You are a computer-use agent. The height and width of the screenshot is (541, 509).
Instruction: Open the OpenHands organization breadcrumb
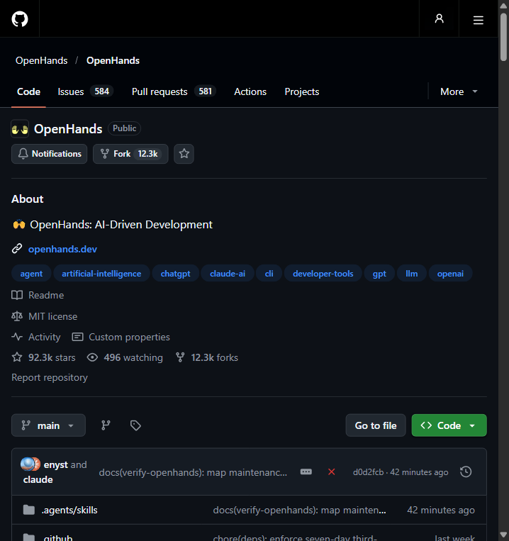pyautogui.click(x=41, y=61)
